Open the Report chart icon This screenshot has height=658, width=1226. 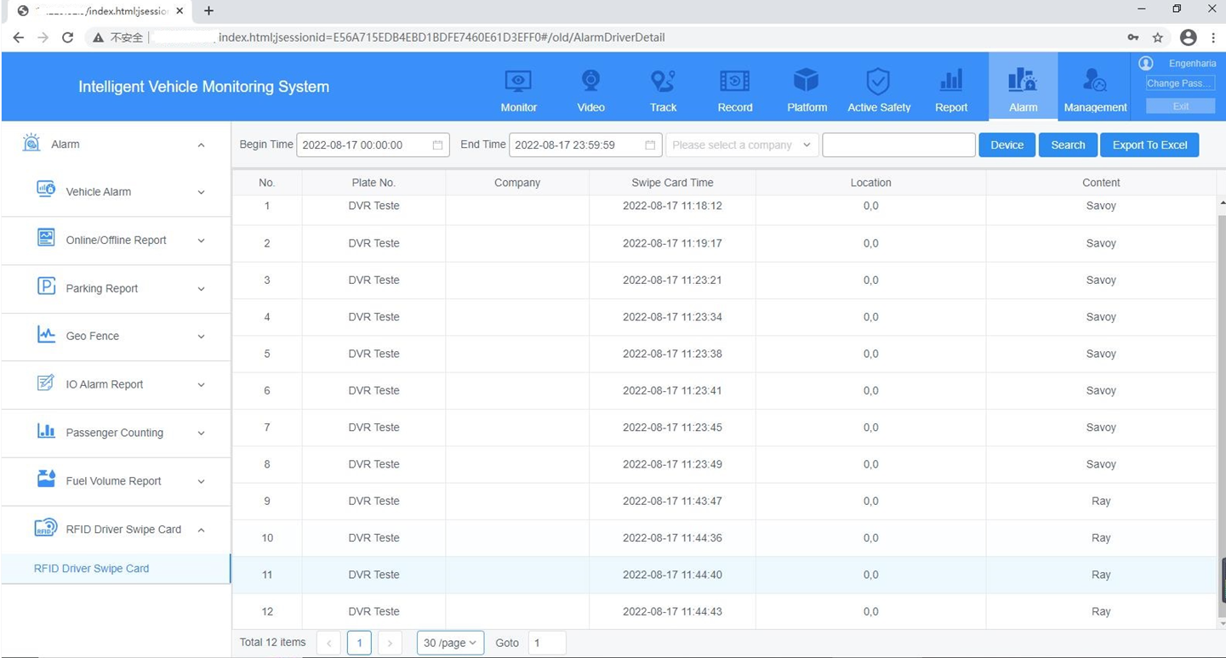pos(951,82)
